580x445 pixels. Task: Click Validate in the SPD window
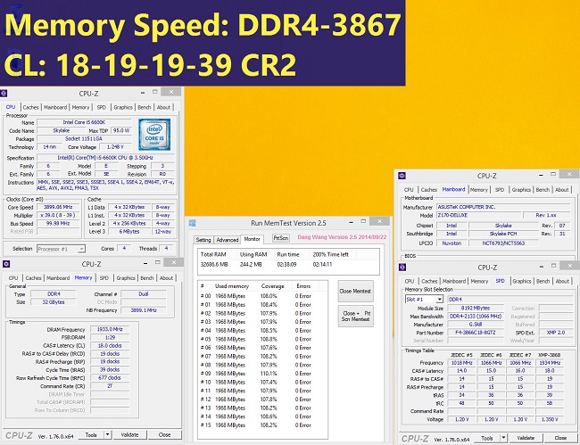(526, 438)
